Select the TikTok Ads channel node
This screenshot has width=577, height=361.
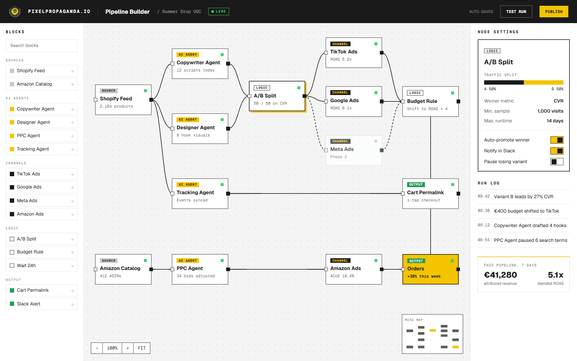pos(354,53)
